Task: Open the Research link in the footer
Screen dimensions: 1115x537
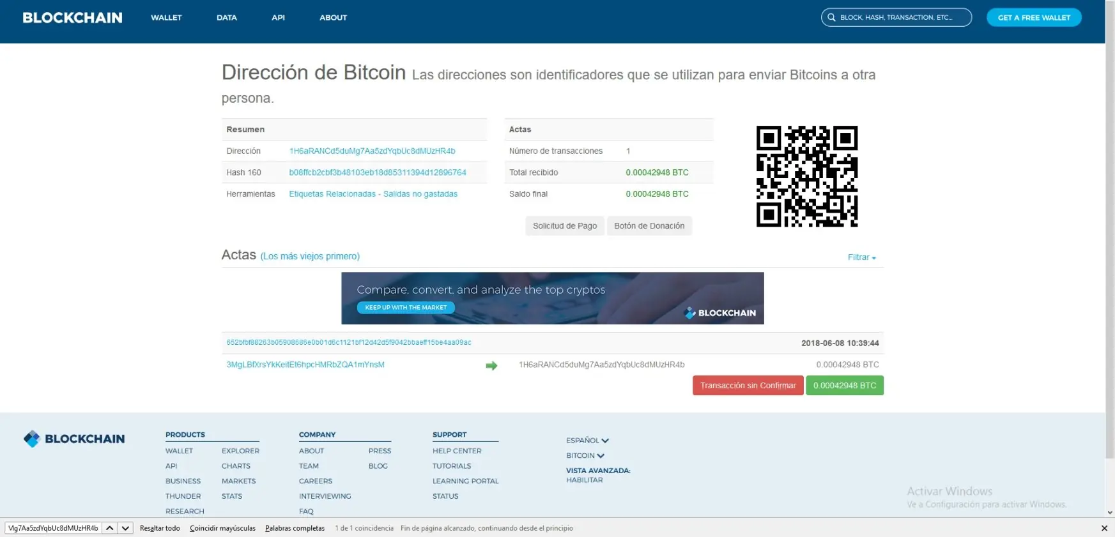Action: (185, 511)
